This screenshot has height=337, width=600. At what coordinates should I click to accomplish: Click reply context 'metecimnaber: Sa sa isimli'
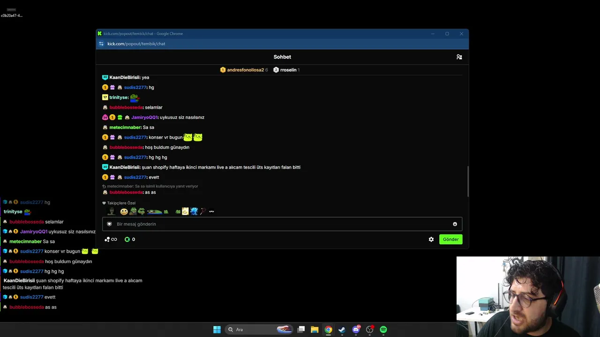click(152, 186)
